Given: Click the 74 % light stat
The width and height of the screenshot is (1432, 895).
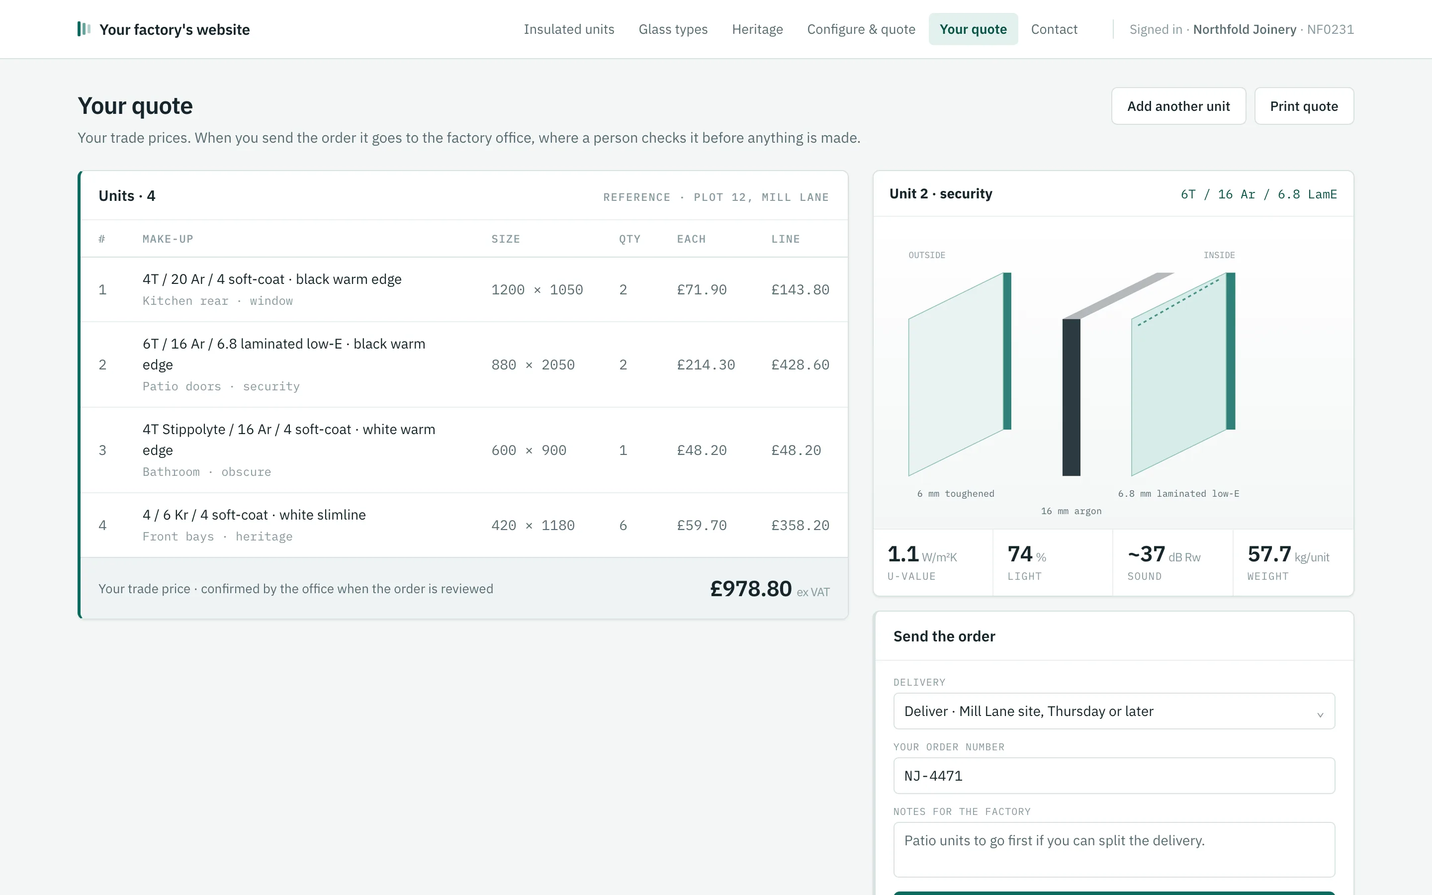Looking at the screenshot, I should pyautogui.click(x=1052, y=562).
